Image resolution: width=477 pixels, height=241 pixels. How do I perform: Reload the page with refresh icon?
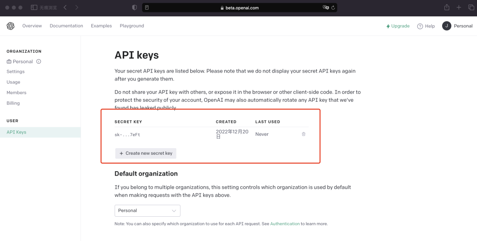333,8
